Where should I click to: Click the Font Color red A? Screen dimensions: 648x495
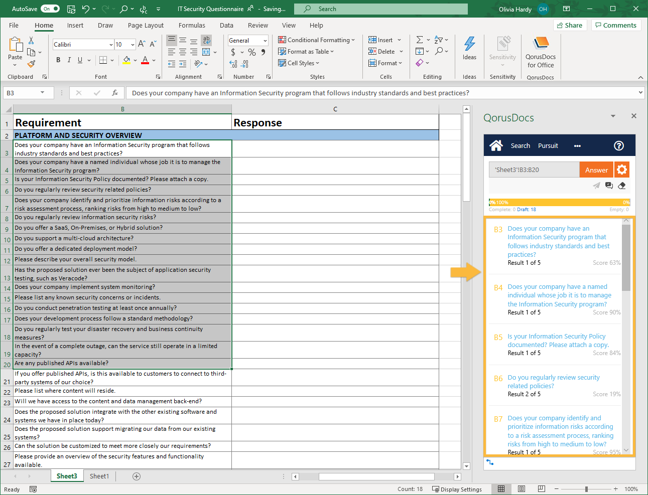145,60
